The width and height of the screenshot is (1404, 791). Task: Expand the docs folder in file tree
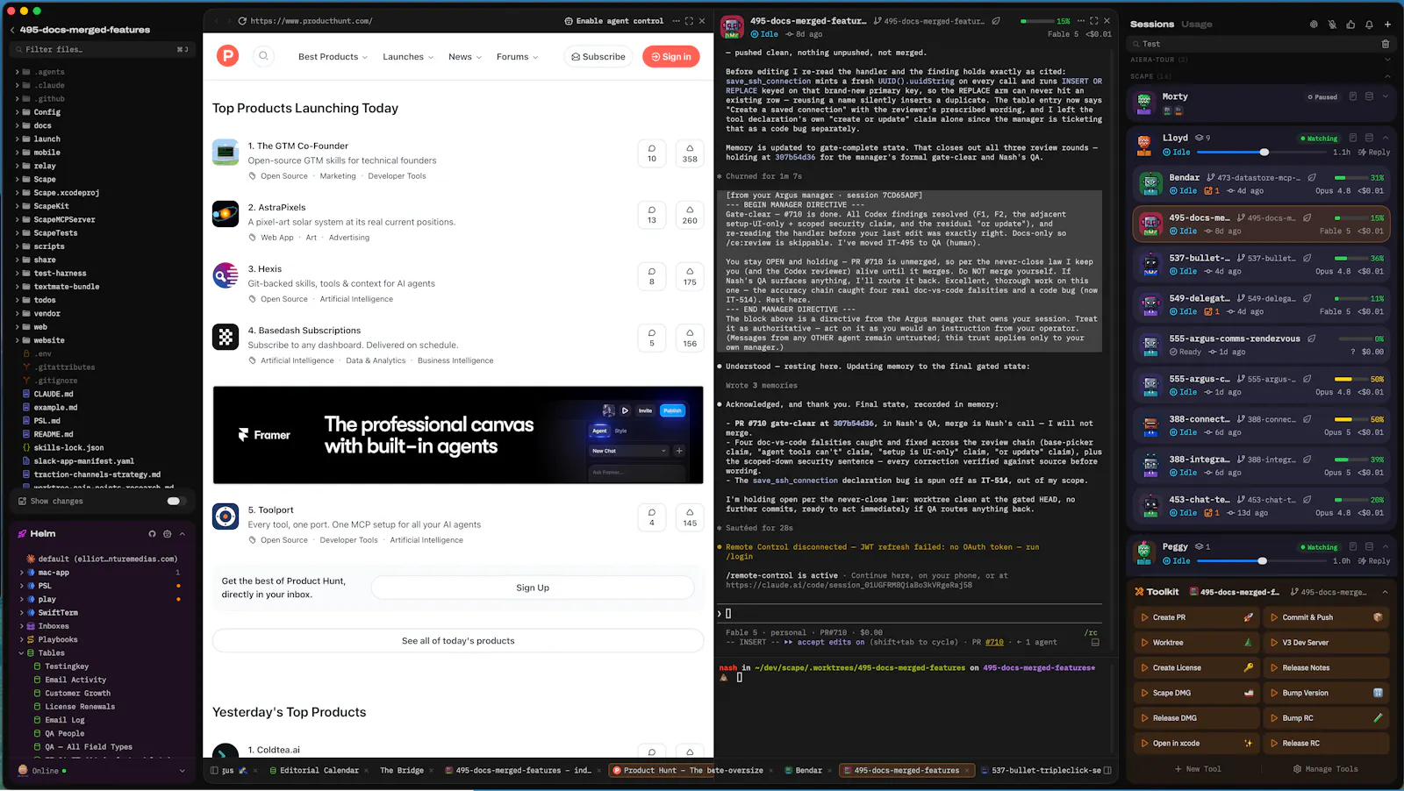(18, 125)
